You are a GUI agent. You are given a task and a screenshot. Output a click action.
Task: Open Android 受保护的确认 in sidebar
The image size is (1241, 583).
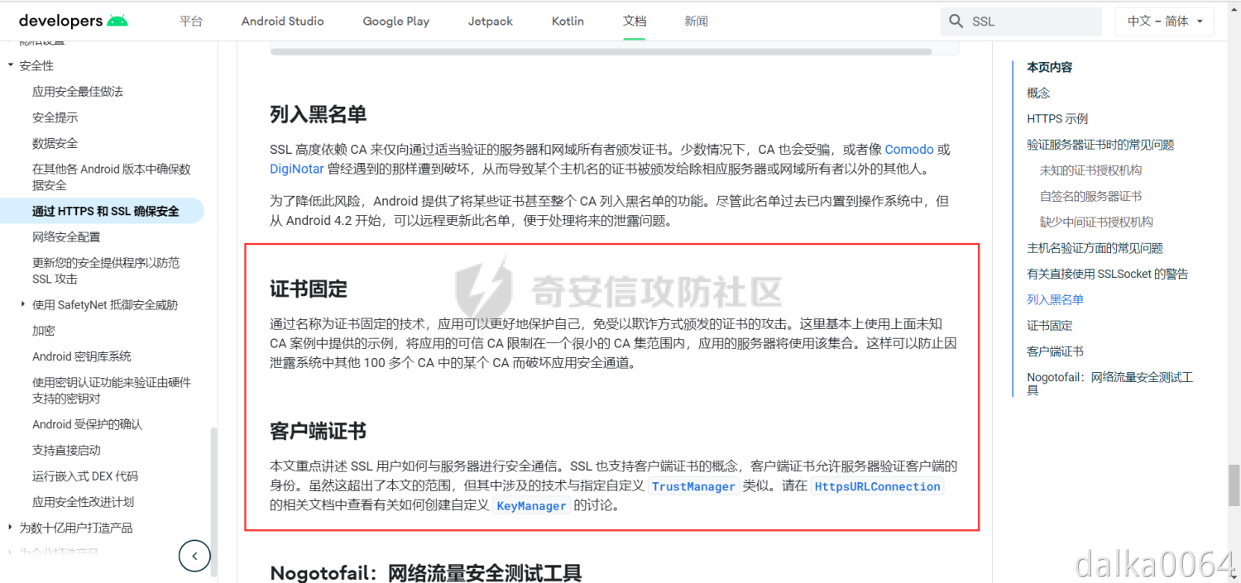88,424
